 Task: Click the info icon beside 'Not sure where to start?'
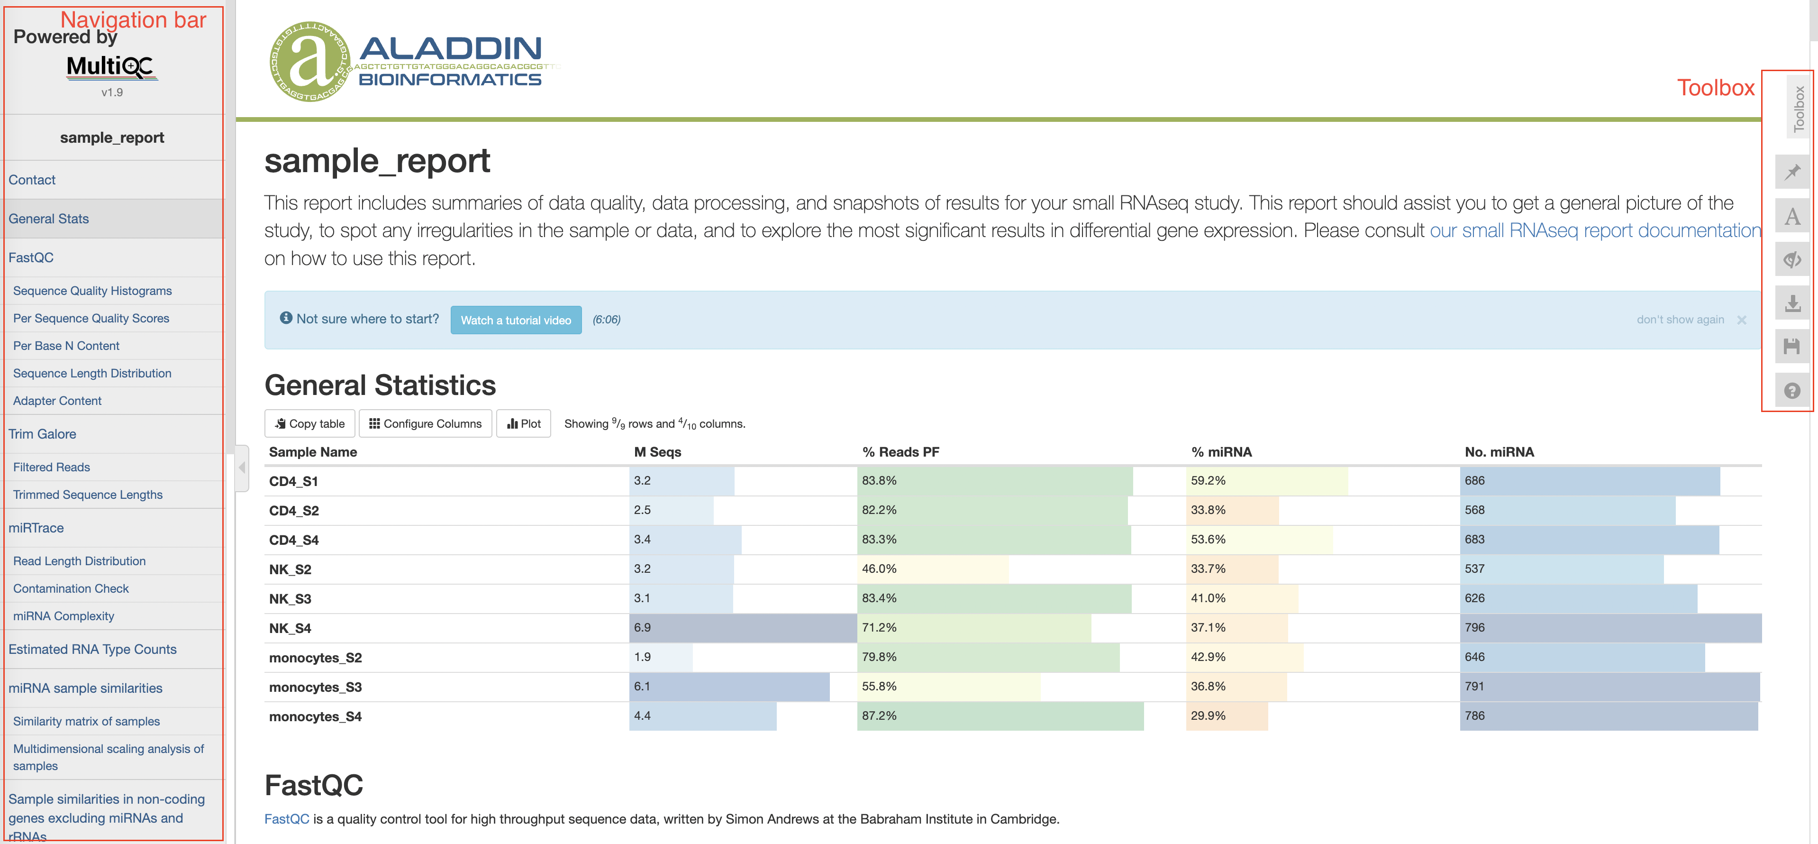tap(286, 318)
